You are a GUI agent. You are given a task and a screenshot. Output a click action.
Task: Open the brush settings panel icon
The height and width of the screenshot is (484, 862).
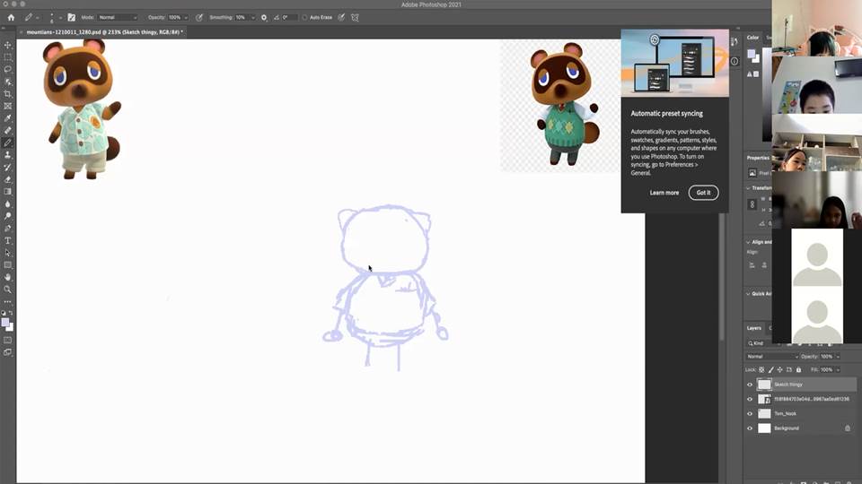72,18
